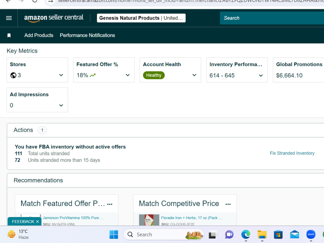The height and width of the screenshot is (243, 324).
Task: Open the Mail app from the taskbar
Action: point(295,235)
